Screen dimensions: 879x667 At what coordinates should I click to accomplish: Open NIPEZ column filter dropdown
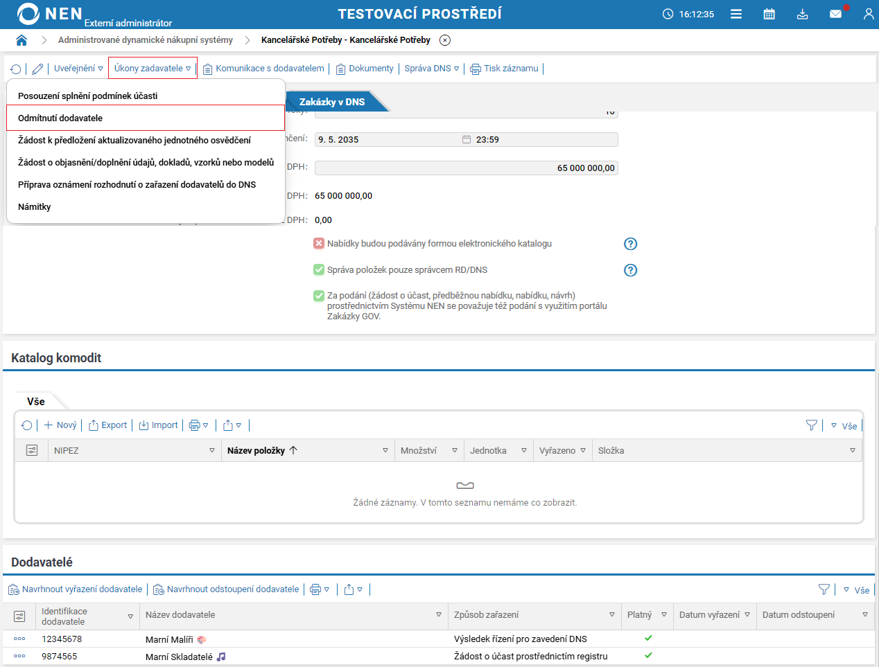point(212,450)
